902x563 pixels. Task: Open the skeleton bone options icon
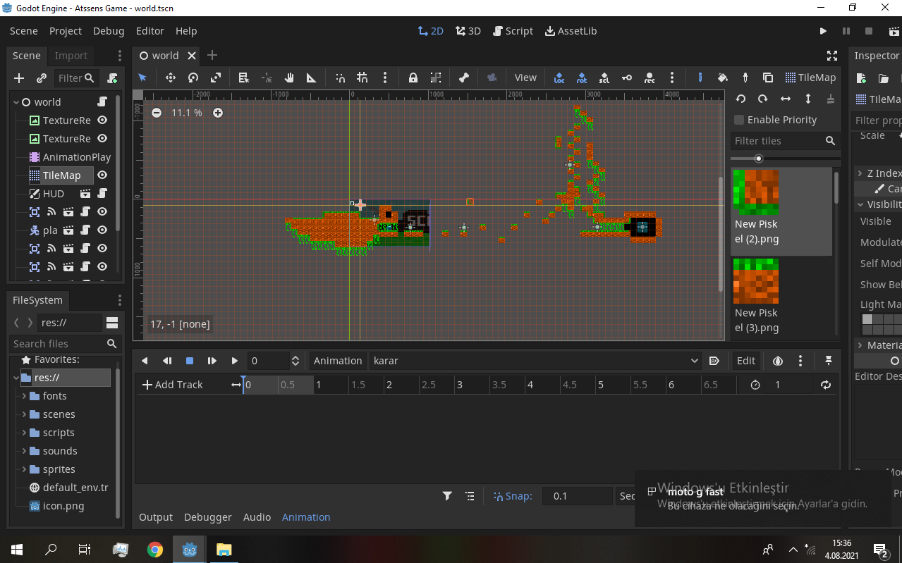click(x=464, y=78)
